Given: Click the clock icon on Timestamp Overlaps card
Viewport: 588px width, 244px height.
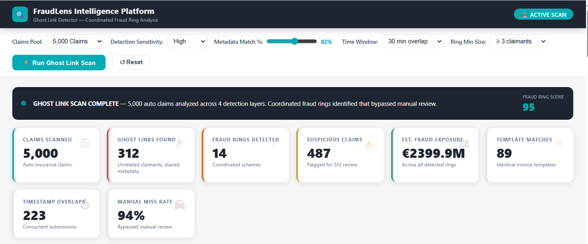Looking at the screenshot, I should 85,205.
